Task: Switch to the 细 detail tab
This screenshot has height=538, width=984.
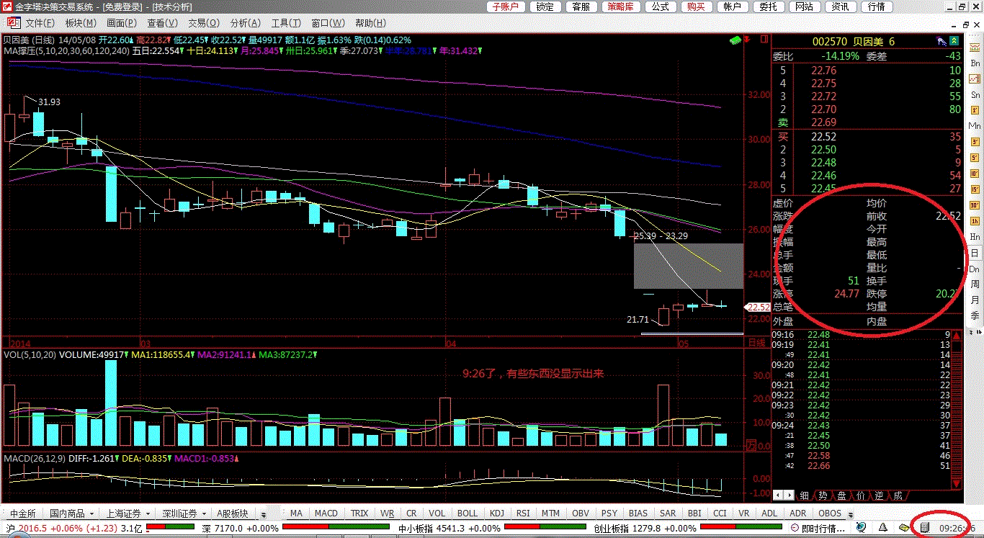Action: (805, 496)
